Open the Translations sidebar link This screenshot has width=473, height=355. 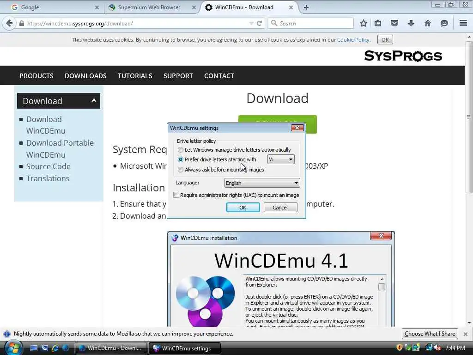(x=48, y=178)
